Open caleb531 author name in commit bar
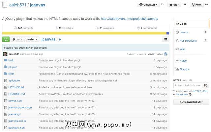The width and height of the screenshot is (211, 132). point(14,54)
